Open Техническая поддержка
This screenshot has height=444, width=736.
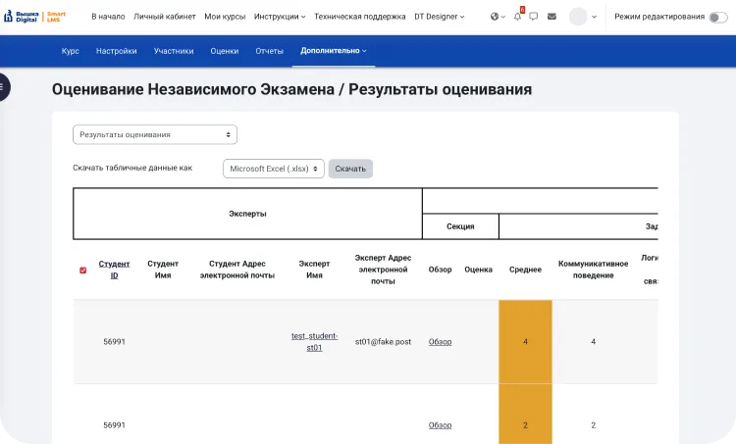[359, 17]
